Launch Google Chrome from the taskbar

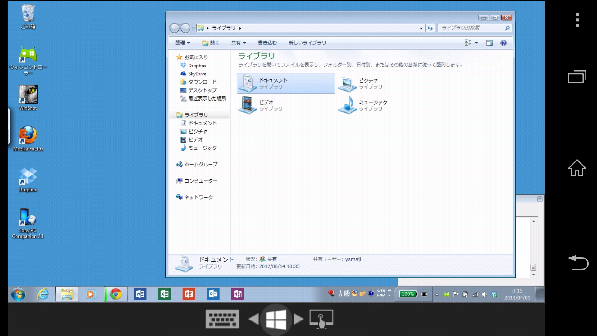pyautogui.click(x=116, y=294)
